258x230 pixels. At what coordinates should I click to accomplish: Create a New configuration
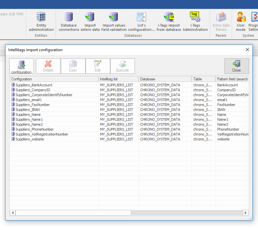(x=21, y=66)
